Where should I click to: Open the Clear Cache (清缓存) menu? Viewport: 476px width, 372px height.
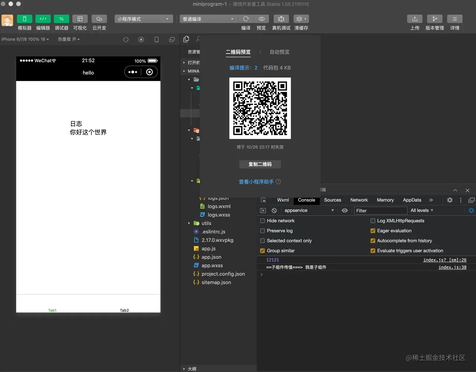click(301, 19)
